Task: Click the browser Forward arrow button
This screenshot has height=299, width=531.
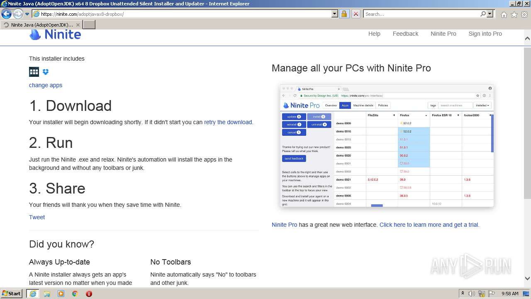Action: 18,14
